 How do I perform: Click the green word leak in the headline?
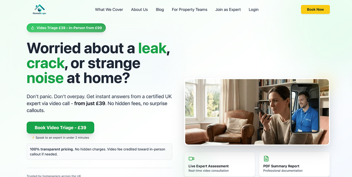coord(152,47)
